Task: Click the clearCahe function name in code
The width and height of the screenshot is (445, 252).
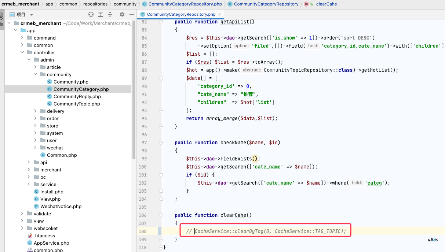Action: [x=233, y=215]
